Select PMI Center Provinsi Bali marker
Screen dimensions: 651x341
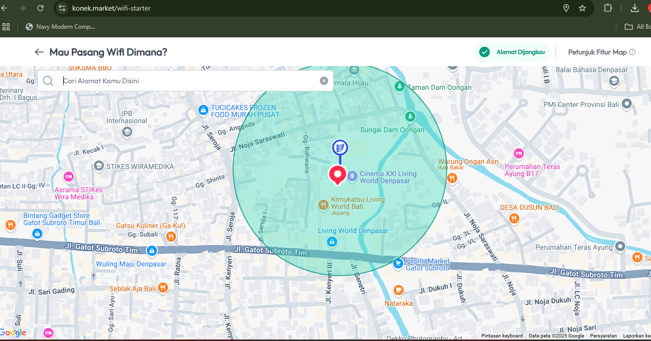[x=627, y=104]
